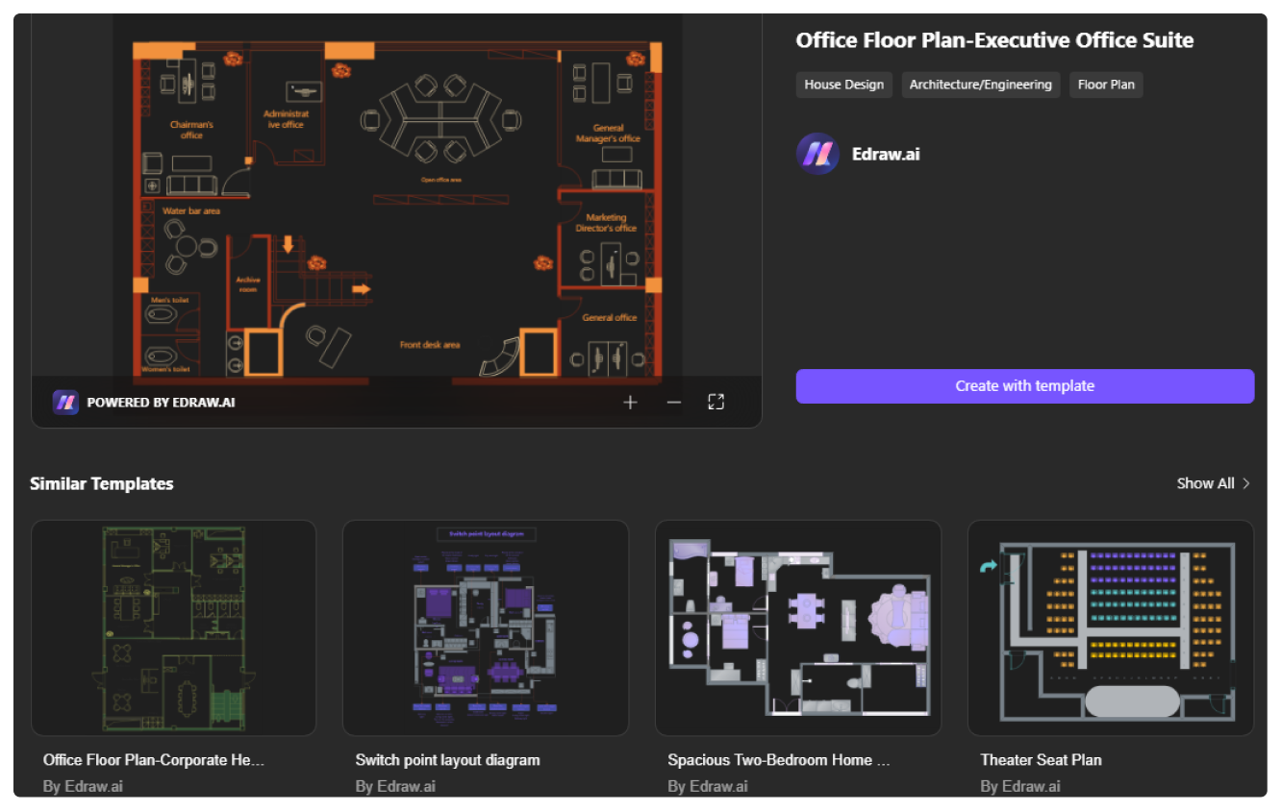This screenshot has width=1281, height=811.
Task: Click By Edraw.ai under Theater Seat Plan
Action: 1020,786
